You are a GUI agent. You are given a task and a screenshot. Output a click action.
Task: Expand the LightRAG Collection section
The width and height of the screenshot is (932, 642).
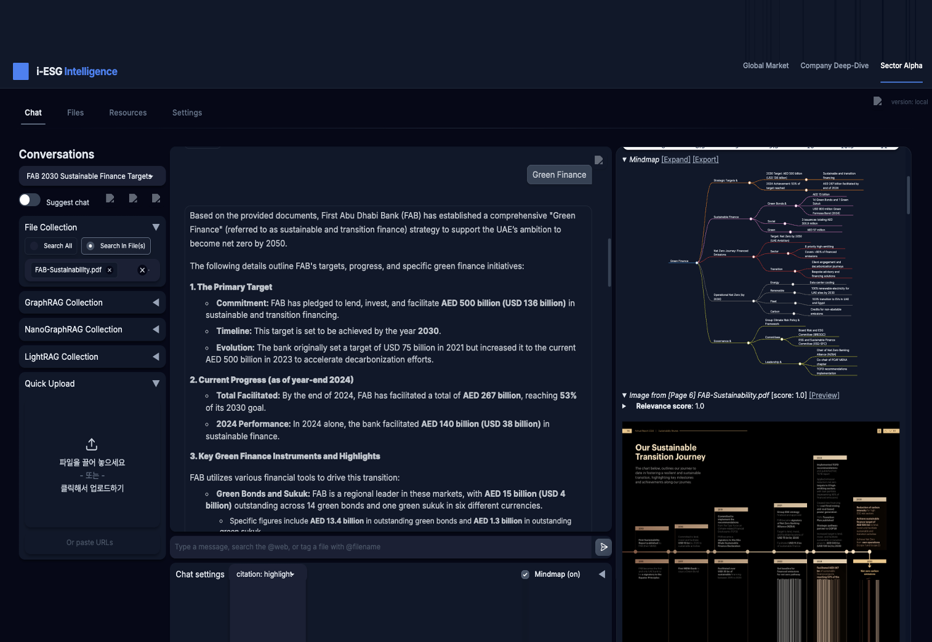click(156, 357)
